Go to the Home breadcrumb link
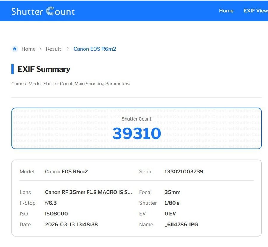The image size is (268, 247). [x=29, y=49]
